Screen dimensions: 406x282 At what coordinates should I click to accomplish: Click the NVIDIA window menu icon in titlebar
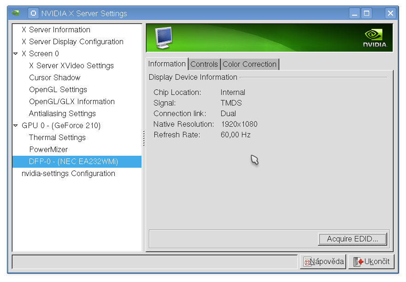16,13
